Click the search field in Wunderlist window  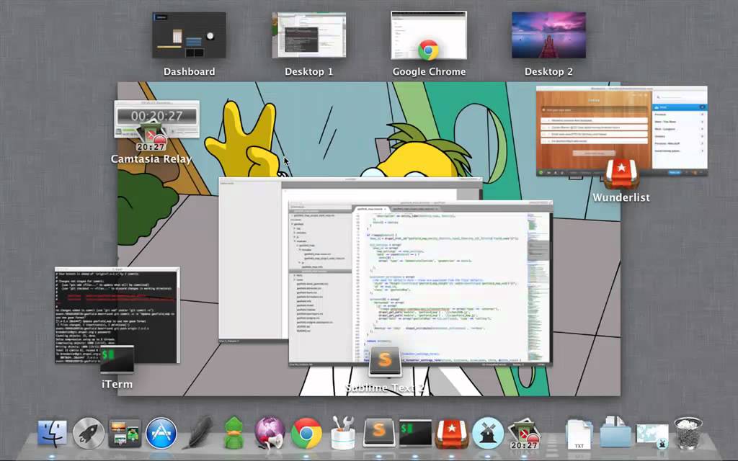click(679, 97)
